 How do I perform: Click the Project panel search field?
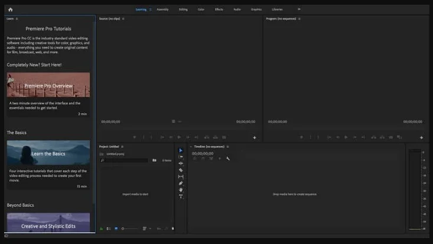click(124, 160)
